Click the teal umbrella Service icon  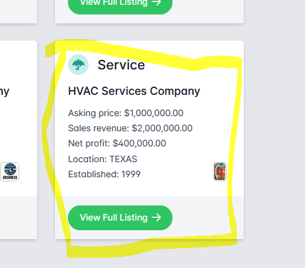[x=78, y=65]
